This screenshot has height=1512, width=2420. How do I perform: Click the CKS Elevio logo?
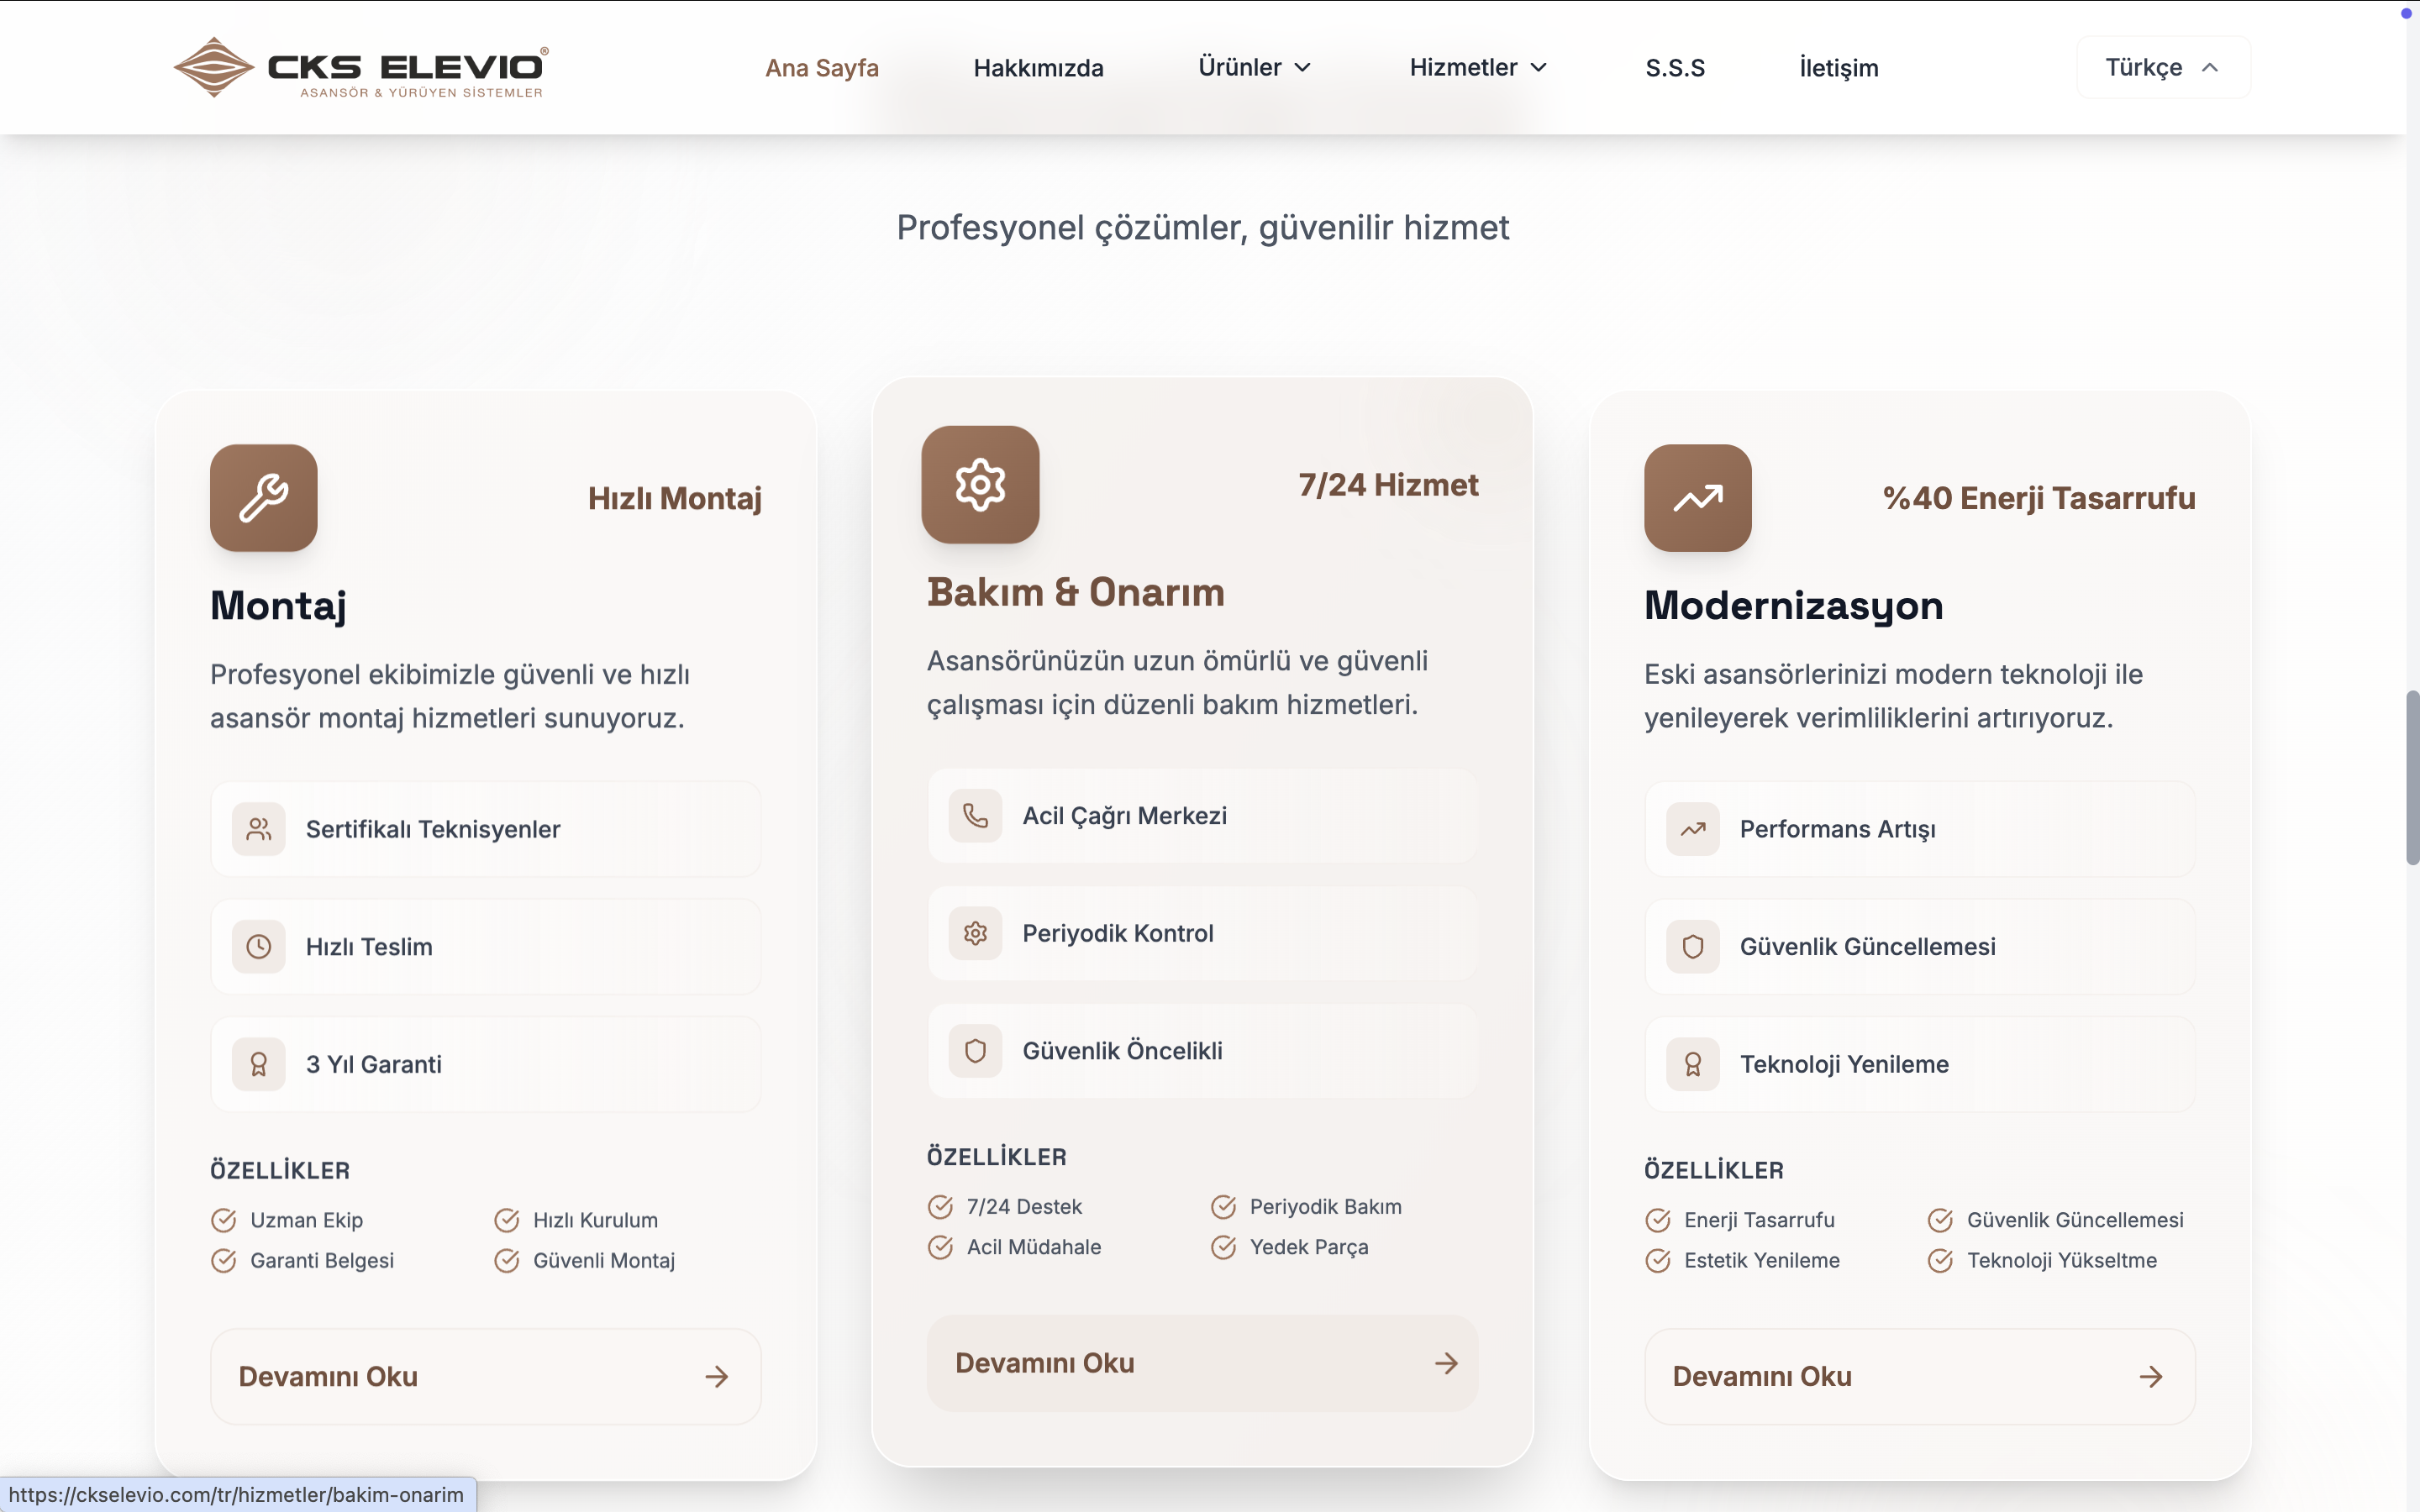(360, 68)
